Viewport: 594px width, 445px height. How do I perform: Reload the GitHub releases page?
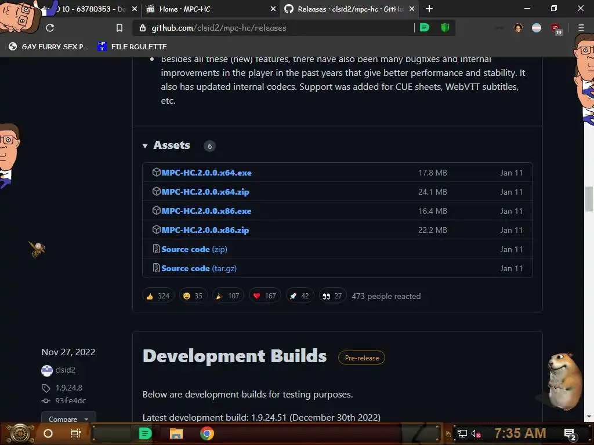[x=50, y=28]
